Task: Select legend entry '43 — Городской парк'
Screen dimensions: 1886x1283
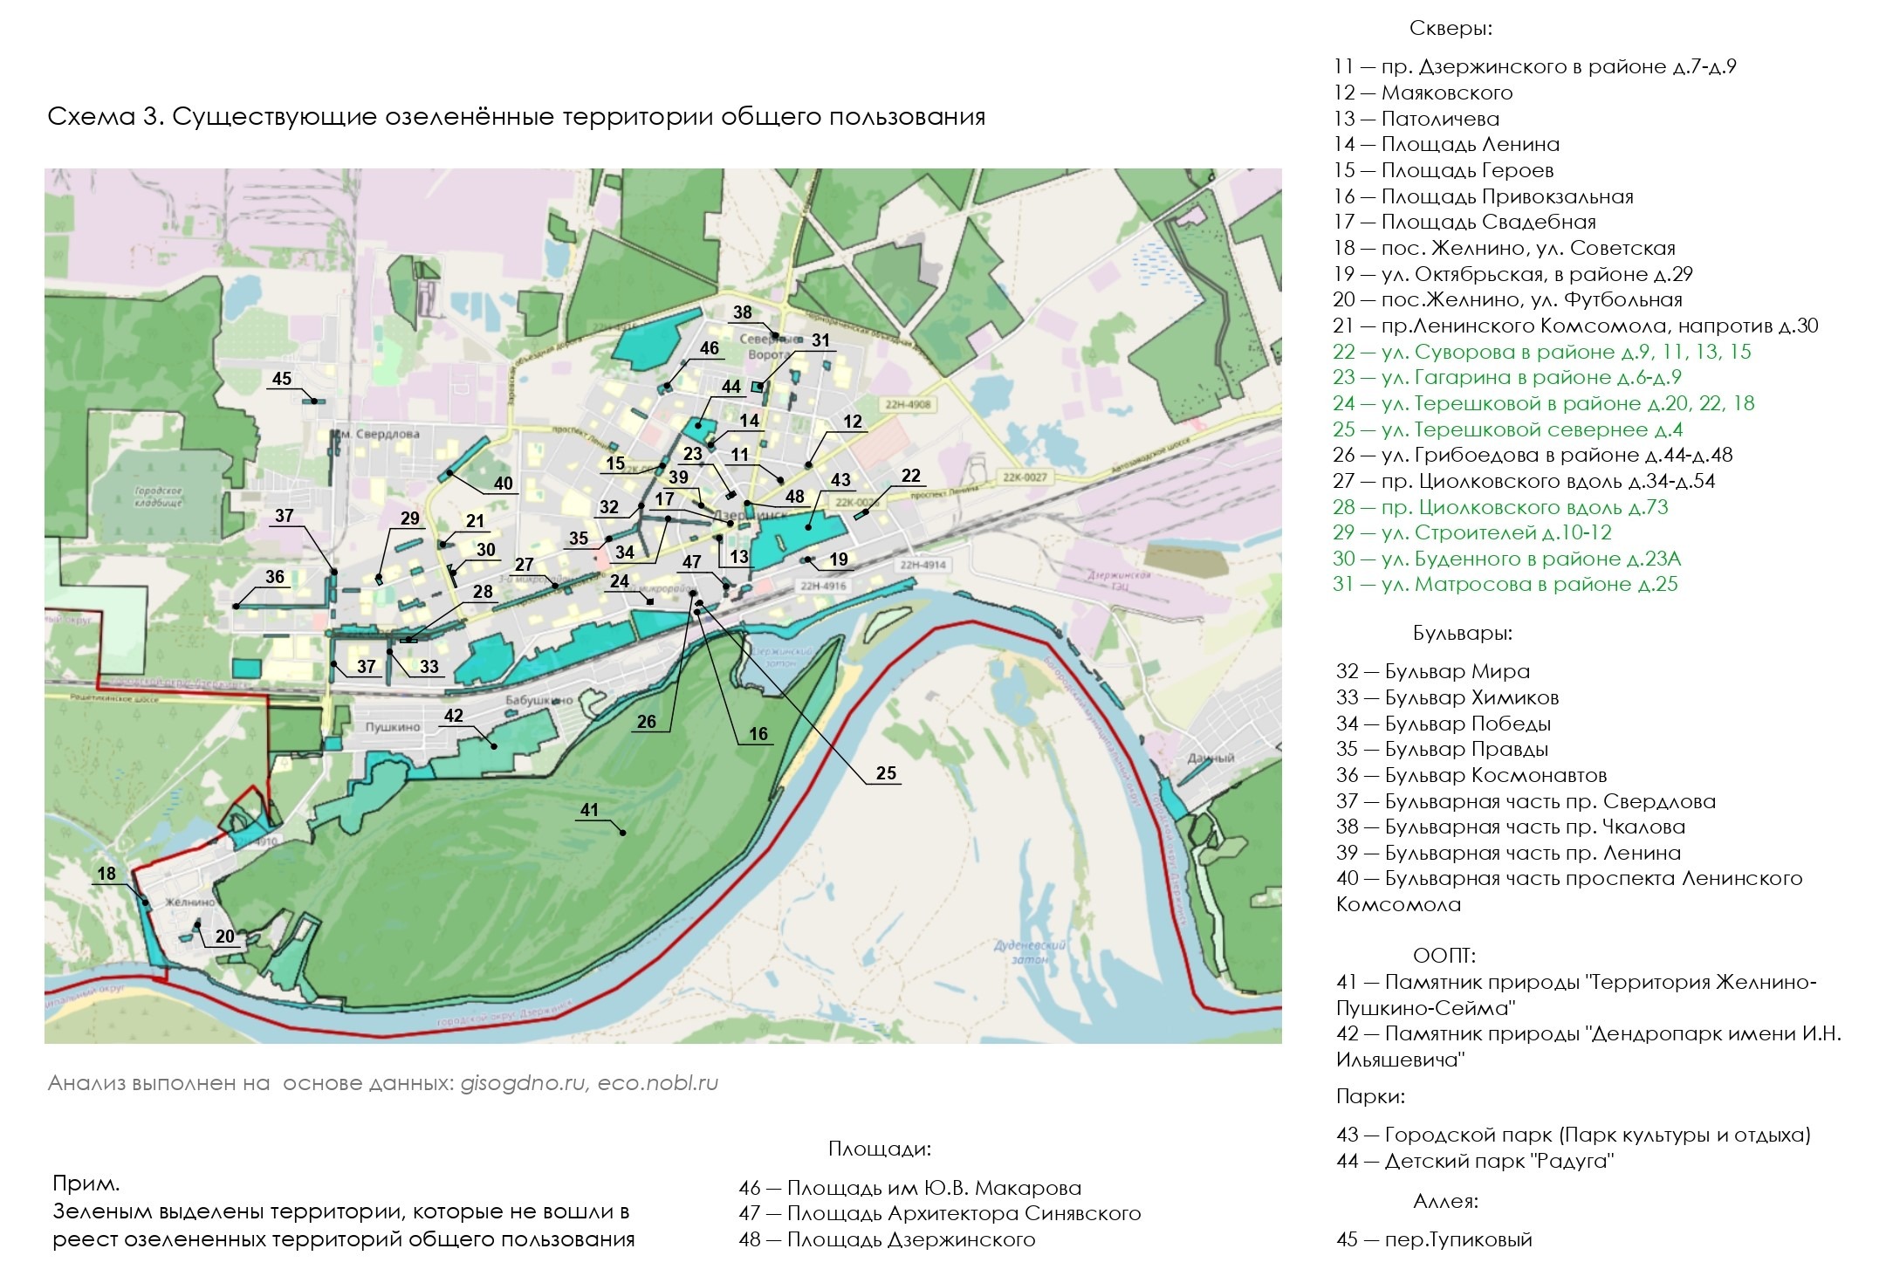Action: coord(1574,1135)
